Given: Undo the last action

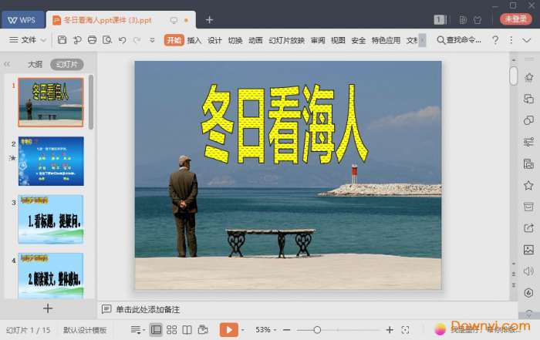Looking at the screenshot, I should point(122,40).
